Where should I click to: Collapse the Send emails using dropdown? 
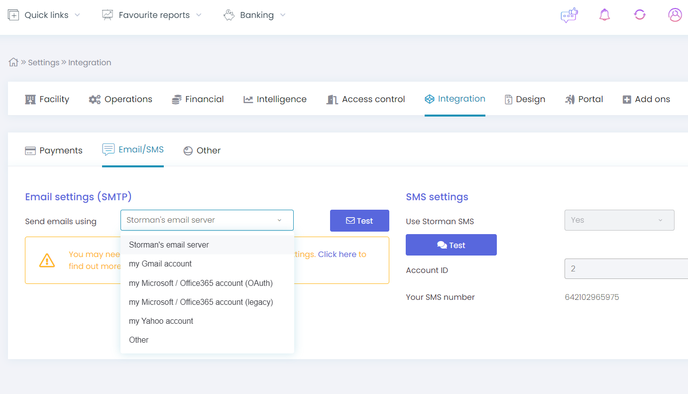(x=207, y=220)
